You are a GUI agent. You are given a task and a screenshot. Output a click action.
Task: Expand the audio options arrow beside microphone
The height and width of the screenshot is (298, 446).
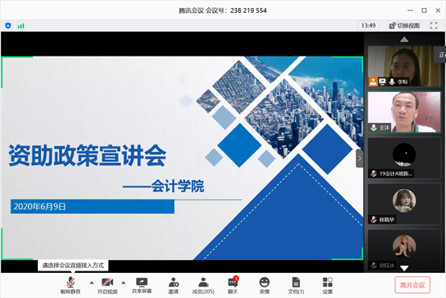click(x=92, y=283)
